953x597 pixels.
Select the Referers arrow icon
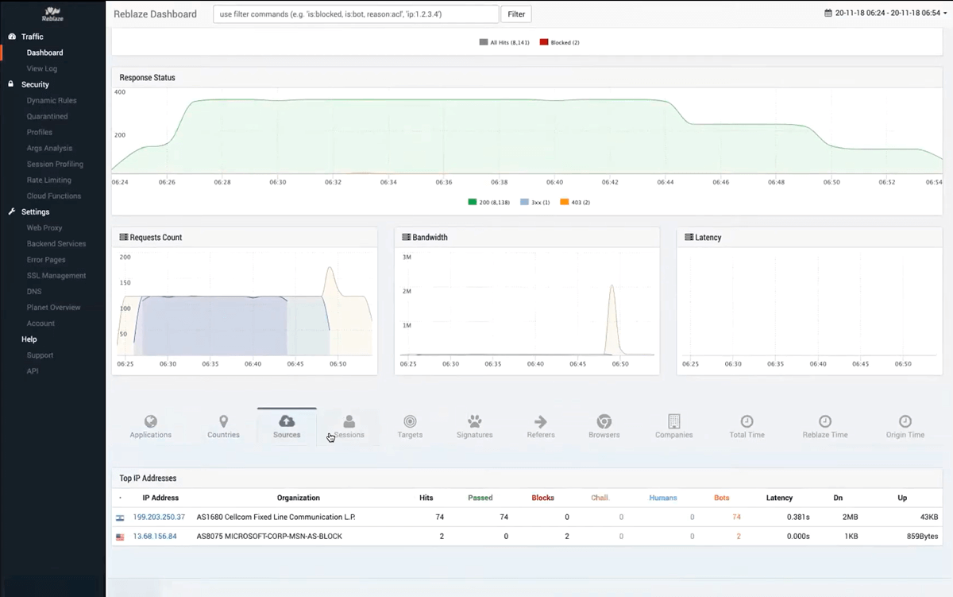click(541, 421)
